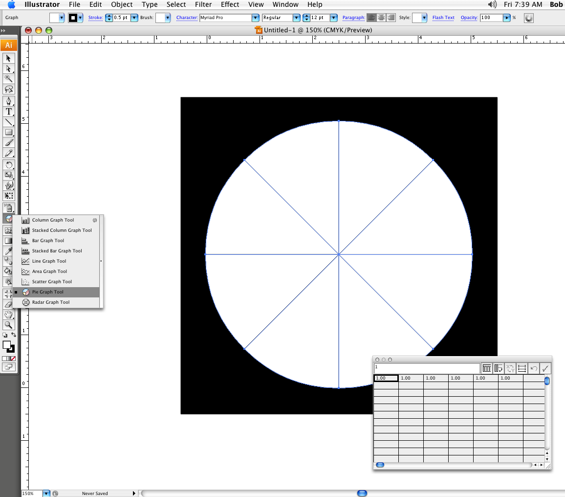Expand the font style Regular dropdown
The image size is (565, 497).
click(296, 18)
